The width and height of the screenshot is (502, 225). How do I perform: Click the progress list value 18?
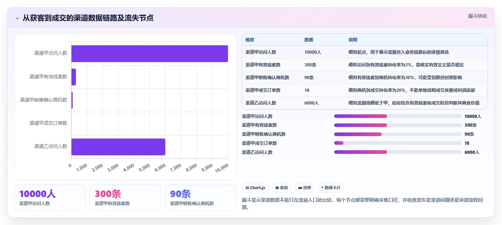tap(467, 143)
